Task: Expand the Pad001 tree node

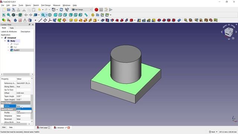Action: point(8,50)
